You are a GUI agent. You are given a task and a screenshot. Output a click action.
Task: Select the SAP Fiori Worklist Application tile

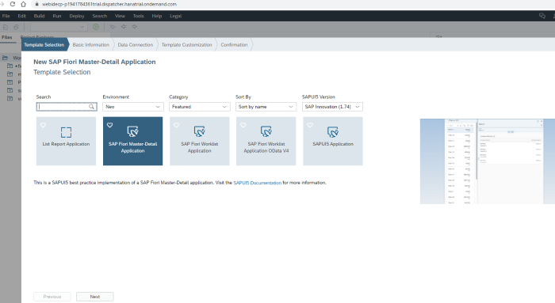tap(200, 142)
